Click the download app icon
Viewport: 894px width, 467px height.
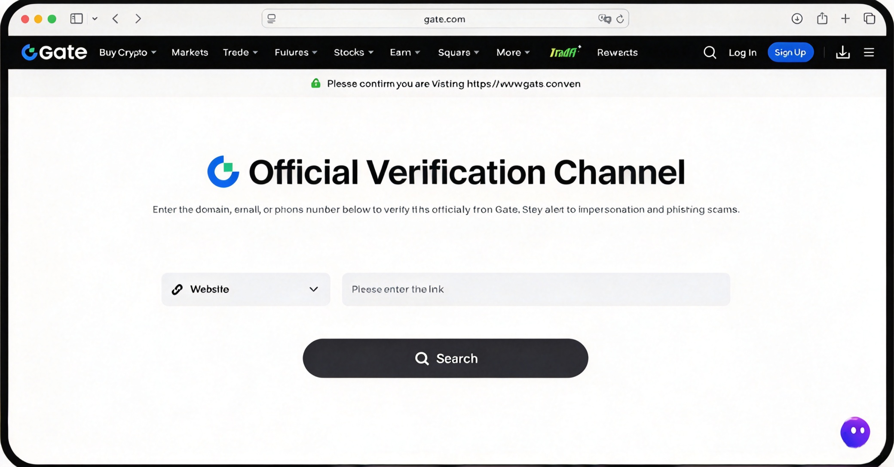843,52
